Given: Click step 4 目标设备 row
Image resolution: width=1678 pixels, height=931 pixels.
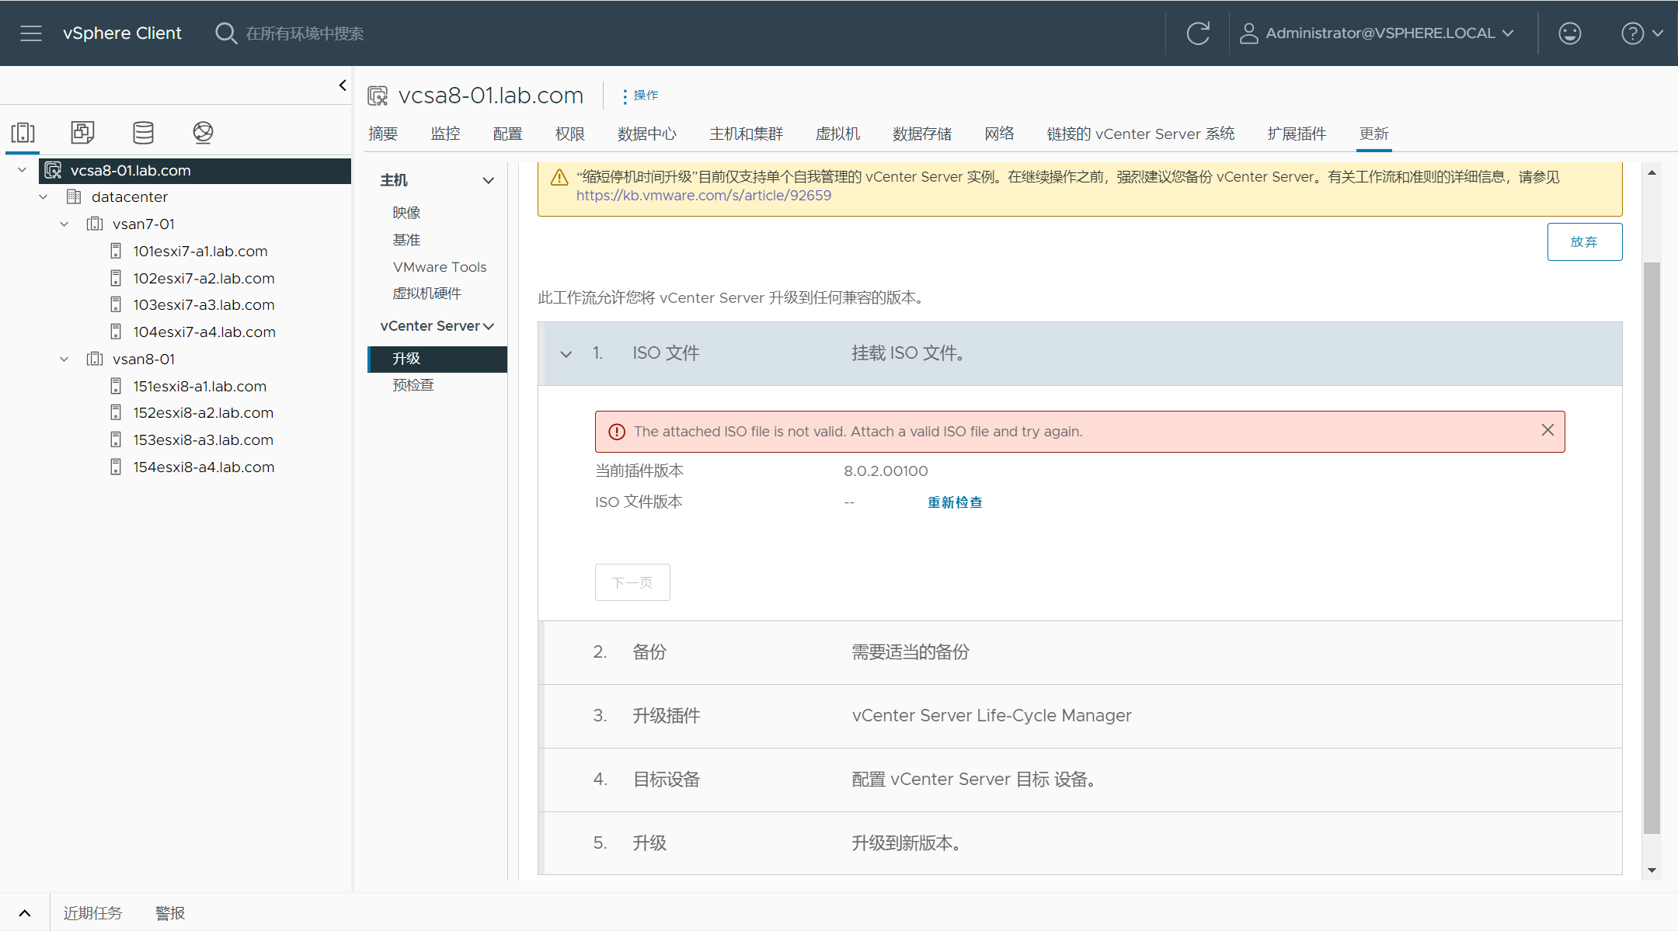Looking at the screenshot, I should 1080,780.
